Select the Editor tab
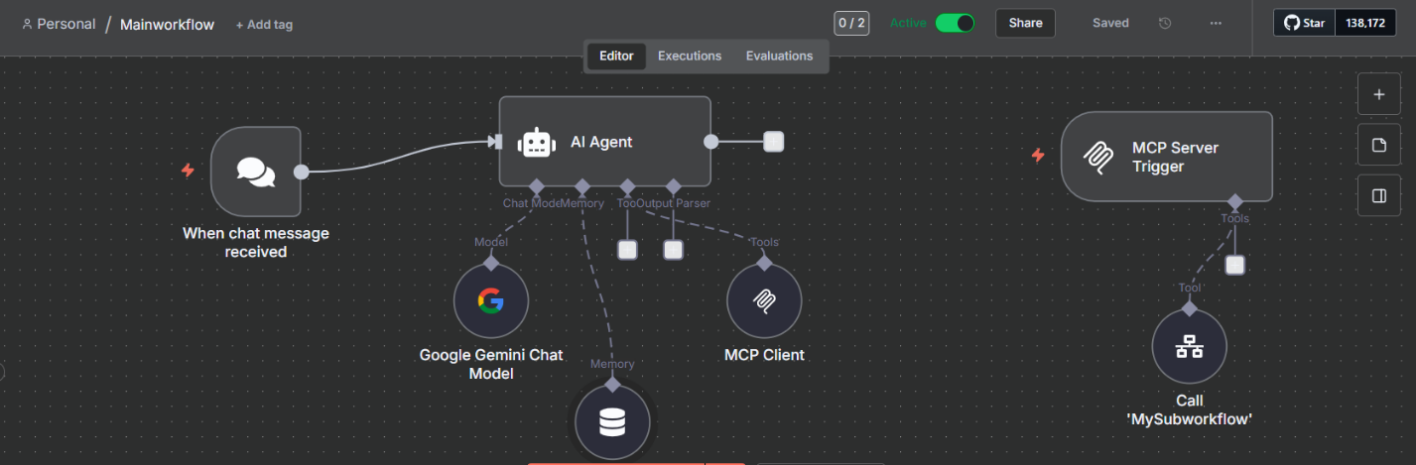 616,56
